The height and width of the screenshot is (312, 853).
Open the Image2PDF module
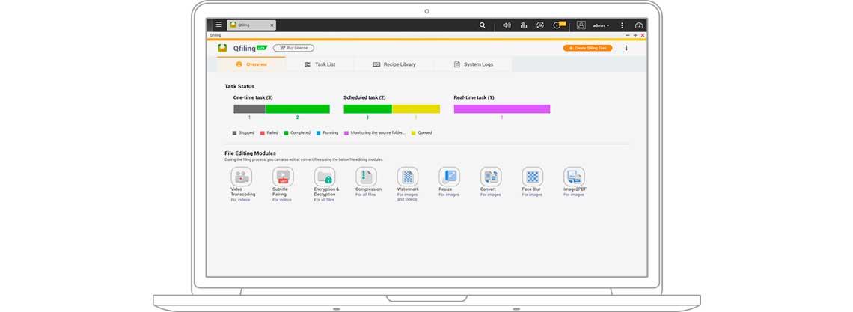[574, 177]
